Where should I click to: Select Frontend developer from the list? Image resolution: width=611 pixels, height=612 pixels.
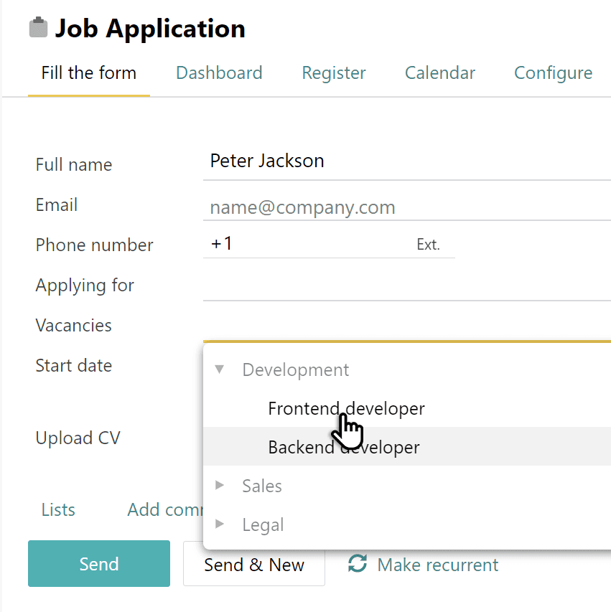pos(346,408)
